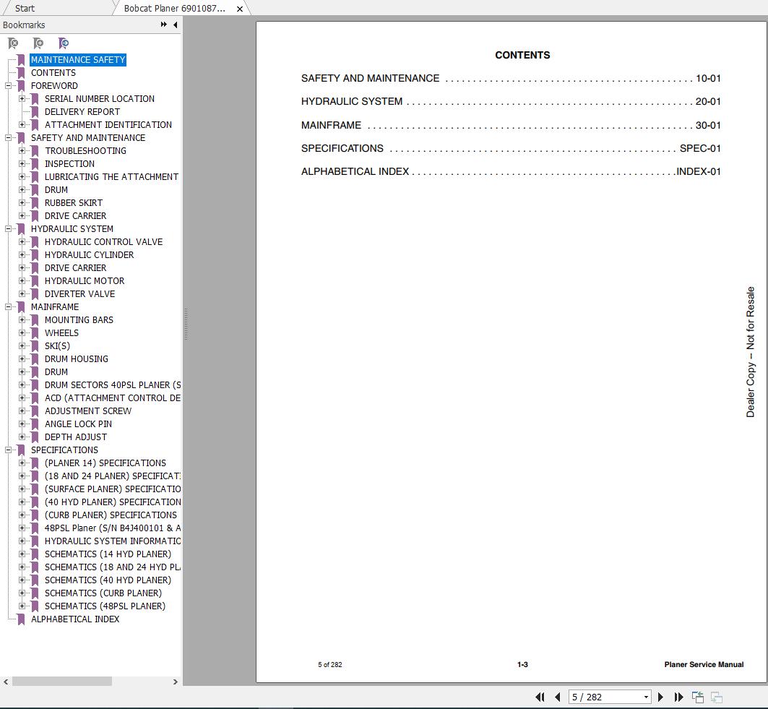Switch to the Bobcat Planer 6901087 tab
This screenshot has height=709, width=768.
(x=174, y=9)
